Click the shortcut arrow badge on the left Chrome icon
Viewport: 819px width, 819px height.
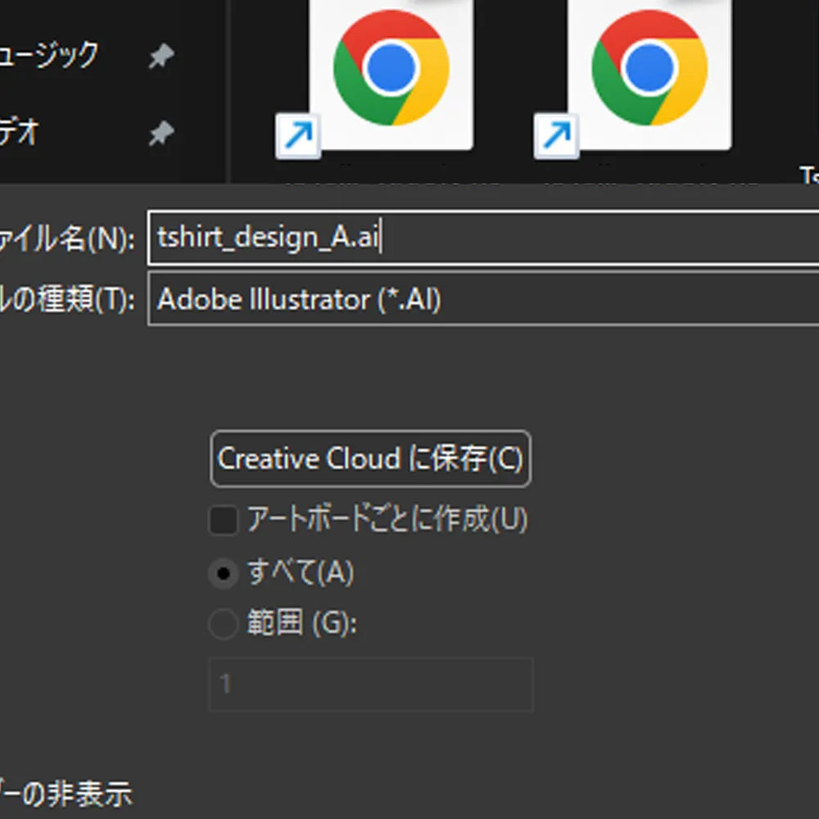click(x=299, y=133)
